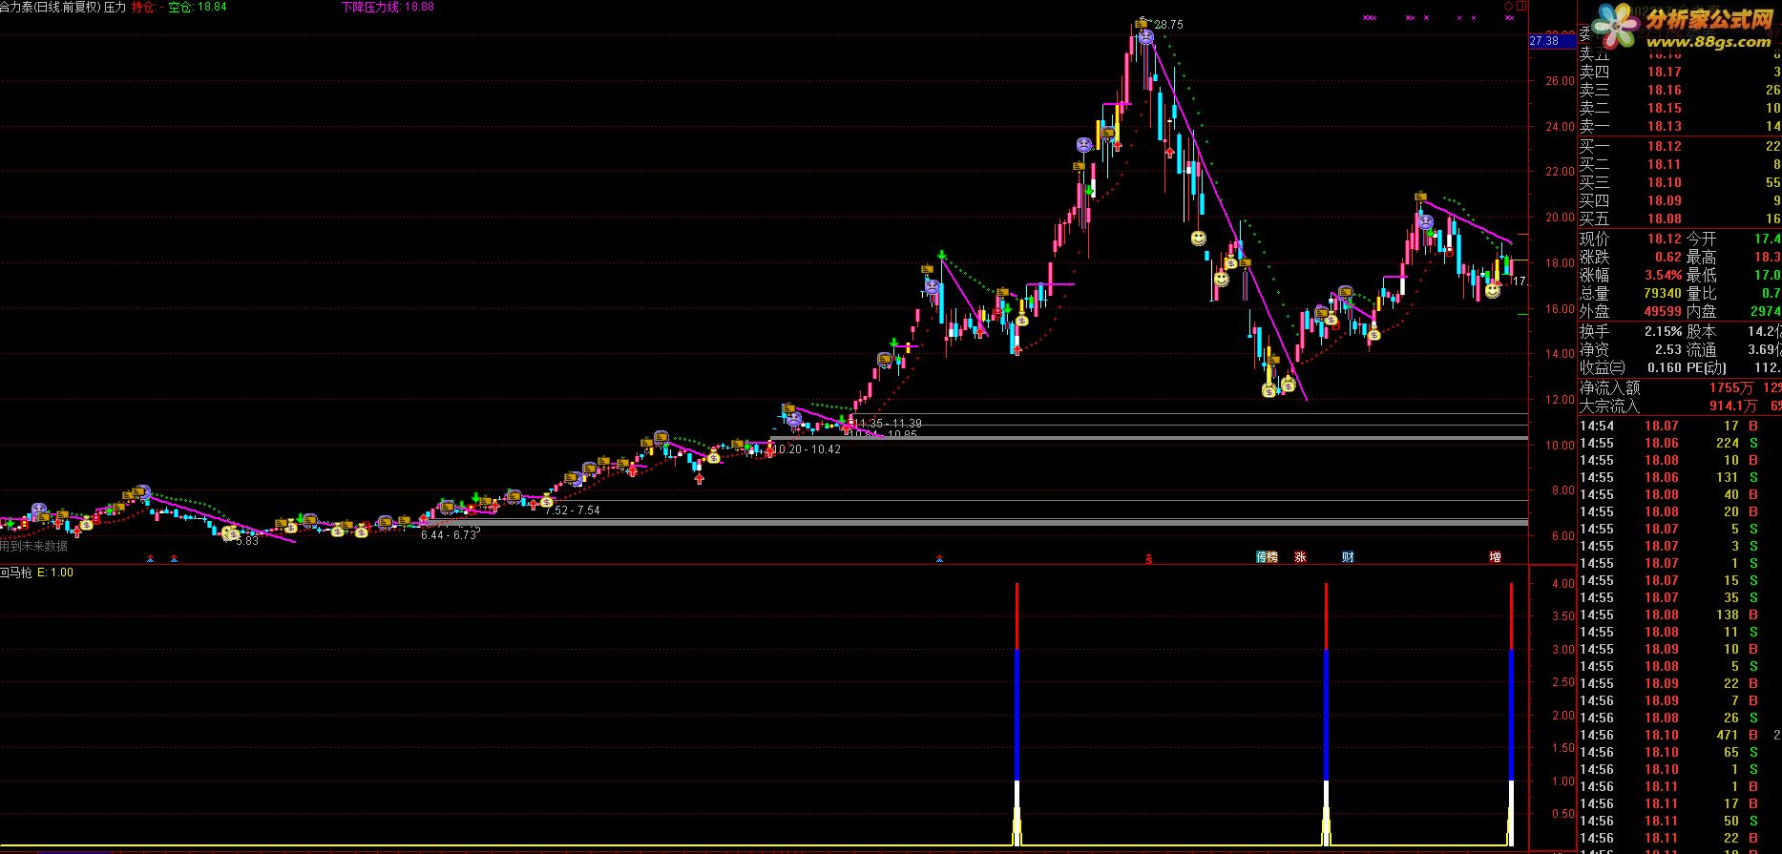The height and width of the screenshot is (854, 1782).
Task: Select the 买一 18.12 bid row
Action: 1679,146
